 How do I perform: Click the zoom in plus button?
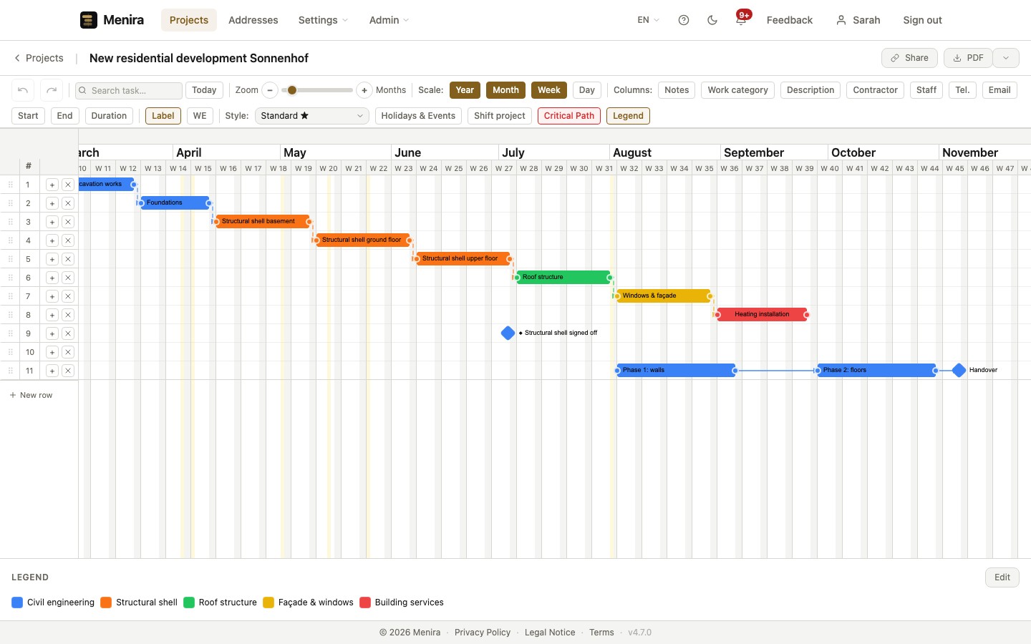[x=364, y=90]
